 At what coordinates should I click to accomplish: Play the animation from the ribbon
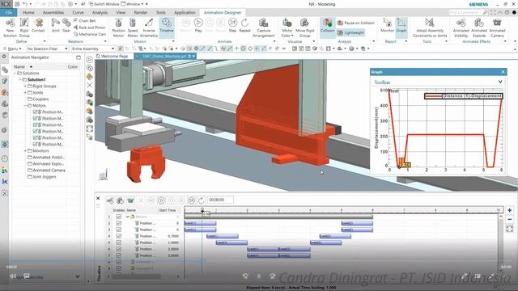tap(198, 25)
